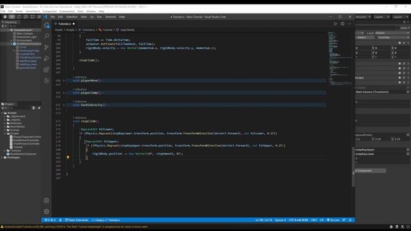Open Unity Component menu
The height and width of the screenshot is (231, 411).
click(49, 12)
